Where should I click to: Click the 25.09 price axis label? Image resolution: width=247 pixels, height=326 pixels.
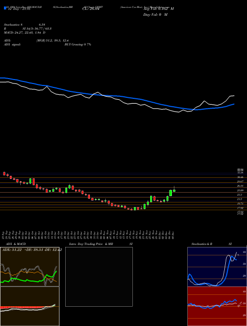pyautogui.click(x=241, y=190)
